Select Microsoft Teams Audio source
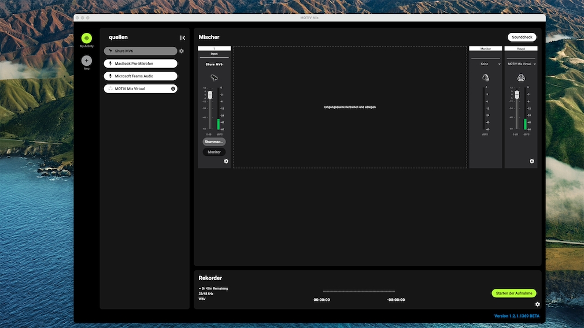This screenshot has height=328, width=584. [x=141, y=76]
